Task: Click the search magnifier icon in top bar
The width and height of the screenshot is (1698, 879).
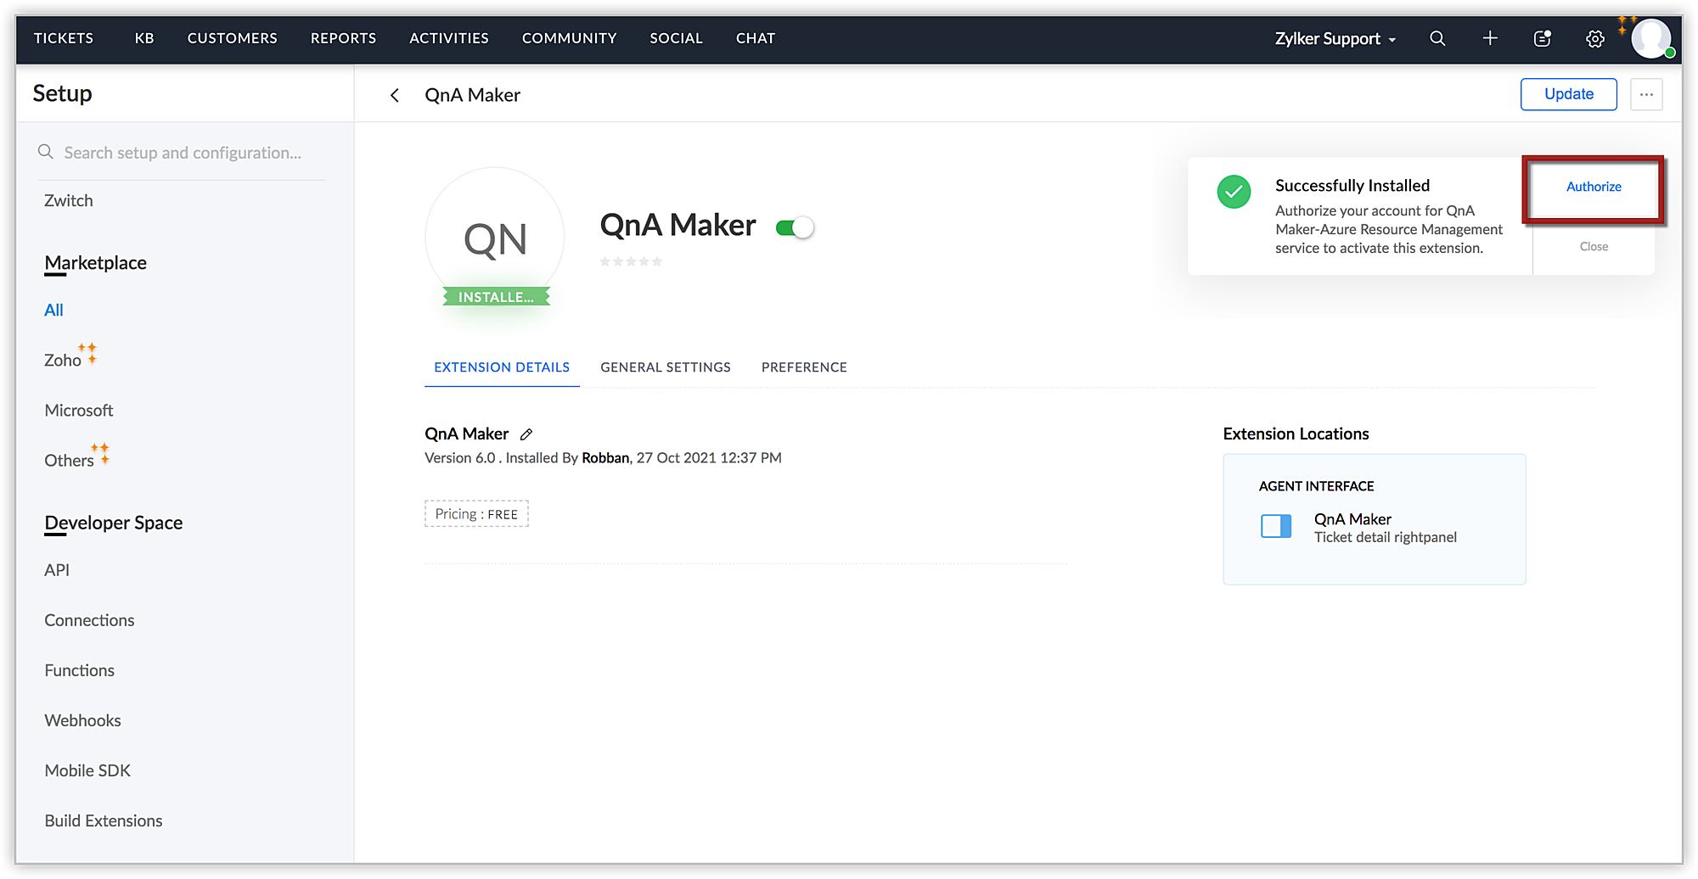Action: [x=1437, y=38]
